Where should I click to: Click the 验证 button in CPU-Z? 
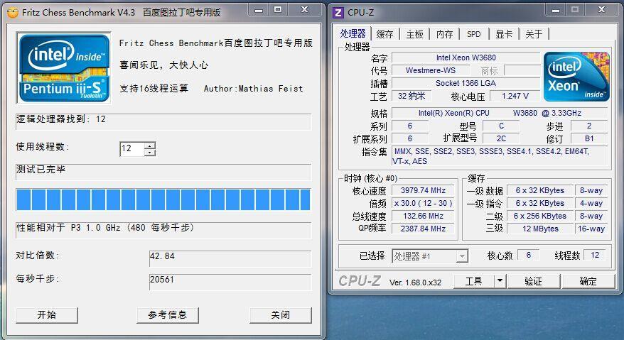pyautogui.click(x=533, y=282)
